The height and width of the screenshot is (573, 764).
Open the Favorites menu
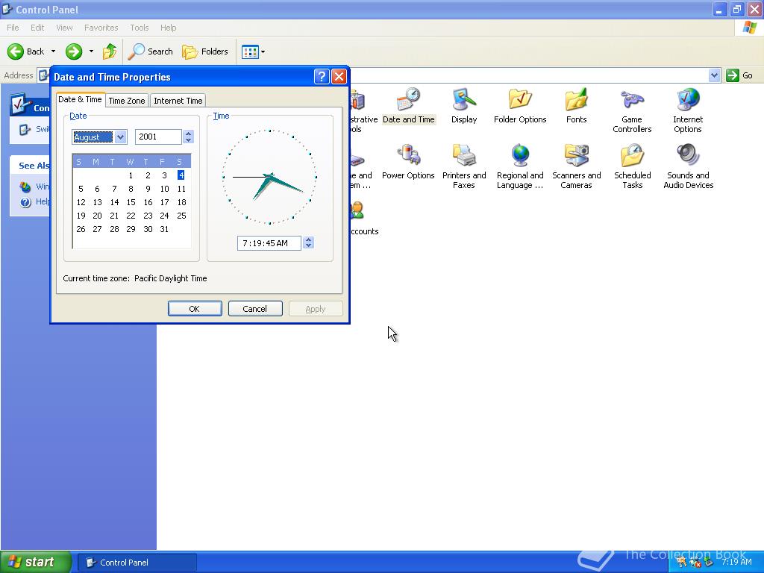point(101,28)
